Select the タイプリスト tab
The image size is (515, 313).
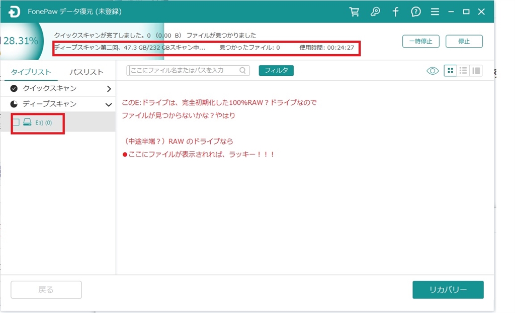pyautogui.click(x=31, y=72)
